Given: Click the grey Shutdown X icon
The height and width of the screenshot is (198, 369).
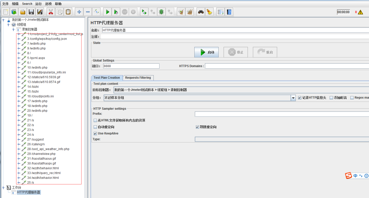Looking at the screenshot, I should [133, 12].
